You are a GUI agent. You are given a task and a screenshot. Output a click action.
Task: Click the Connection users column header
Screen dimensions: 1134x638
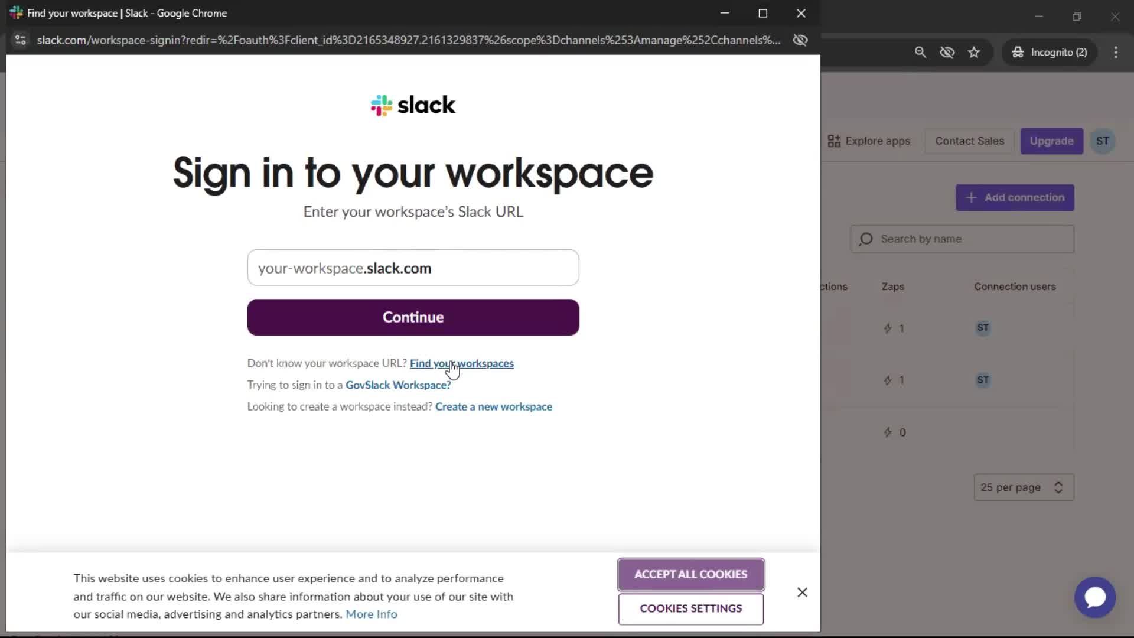point(1015,287)
